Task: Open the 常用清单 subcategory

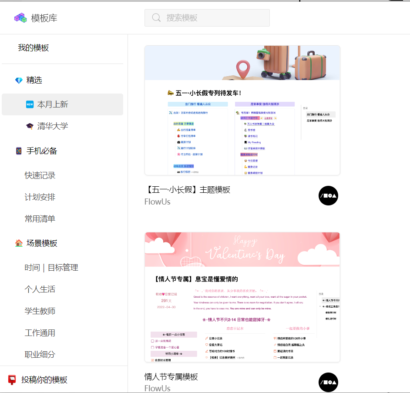Action: (40, 219)
